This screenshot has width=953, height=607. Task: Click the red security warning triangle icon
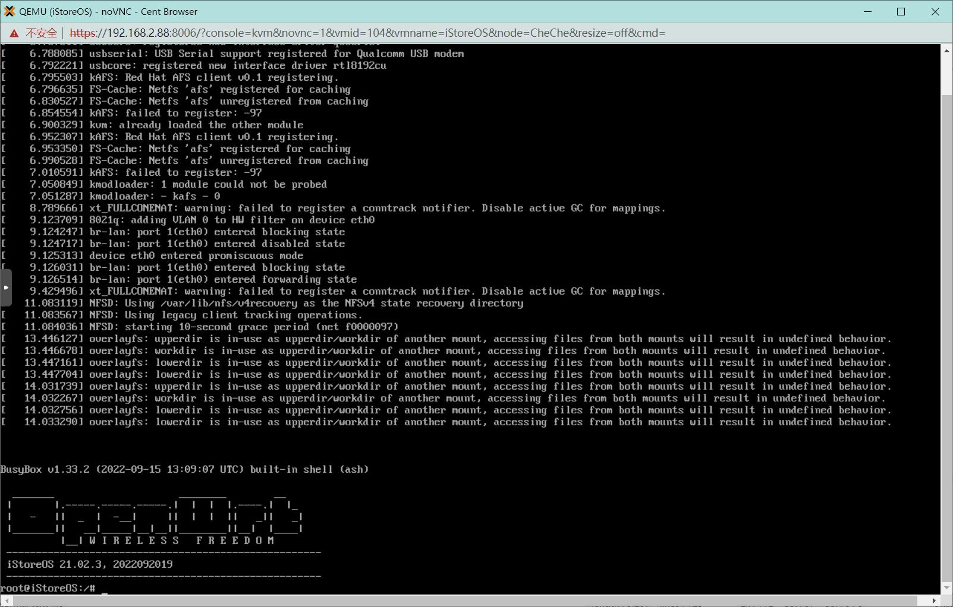coord(14,33)
